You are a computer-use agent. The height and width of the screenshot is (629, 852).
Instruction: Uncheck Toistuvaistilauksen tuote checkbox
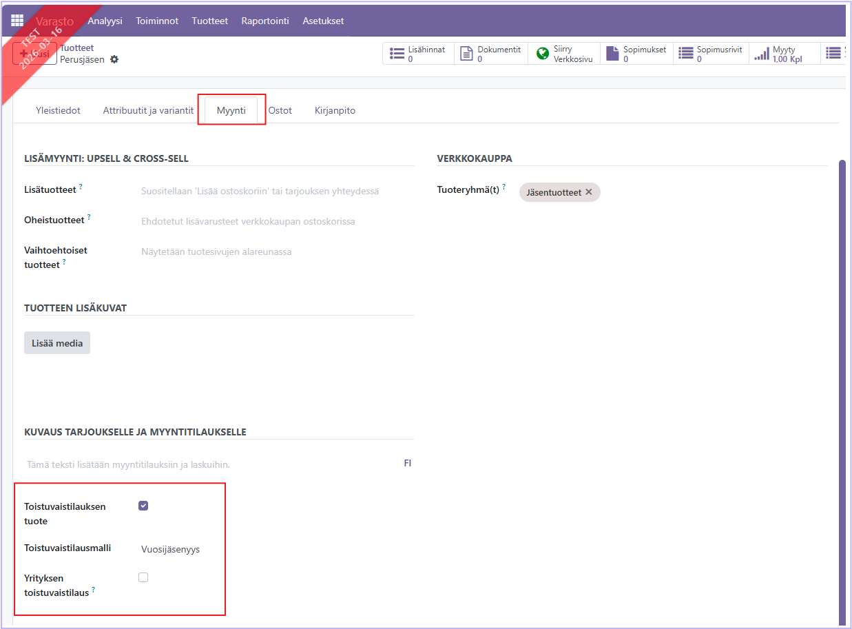click(143, 506)
